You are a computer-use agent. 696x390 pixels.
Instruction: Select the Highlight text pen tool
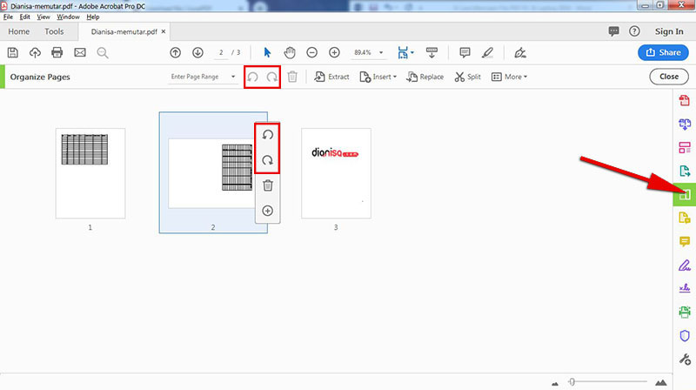(487, 53)
